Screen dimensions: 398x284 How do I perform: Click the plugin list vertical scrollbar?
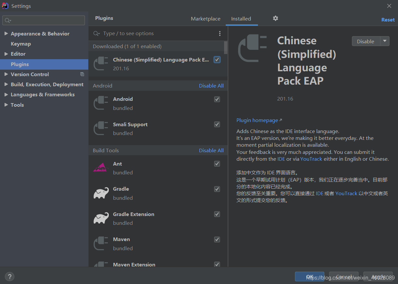click(226, 47)
